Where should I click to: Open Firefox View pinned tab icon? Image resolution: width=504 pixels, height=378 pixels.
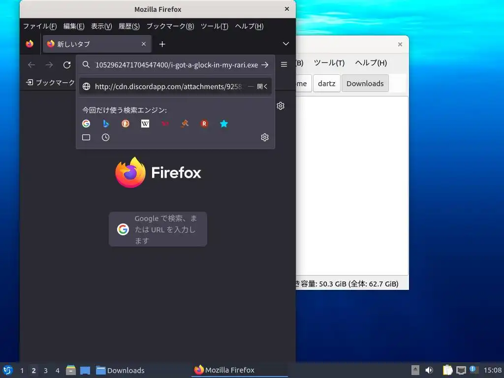[30, 44]
